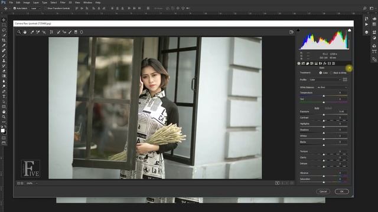Select the Color Sampler tool

38,32
